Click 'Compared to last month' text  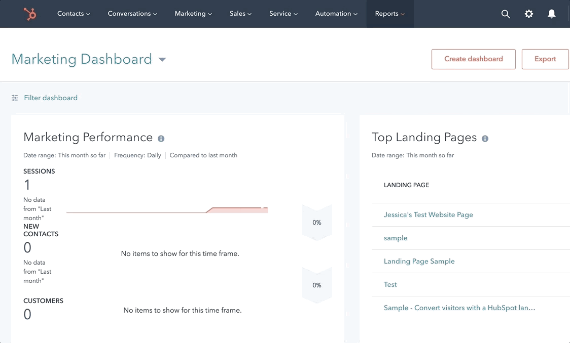(x=203, y=155)
